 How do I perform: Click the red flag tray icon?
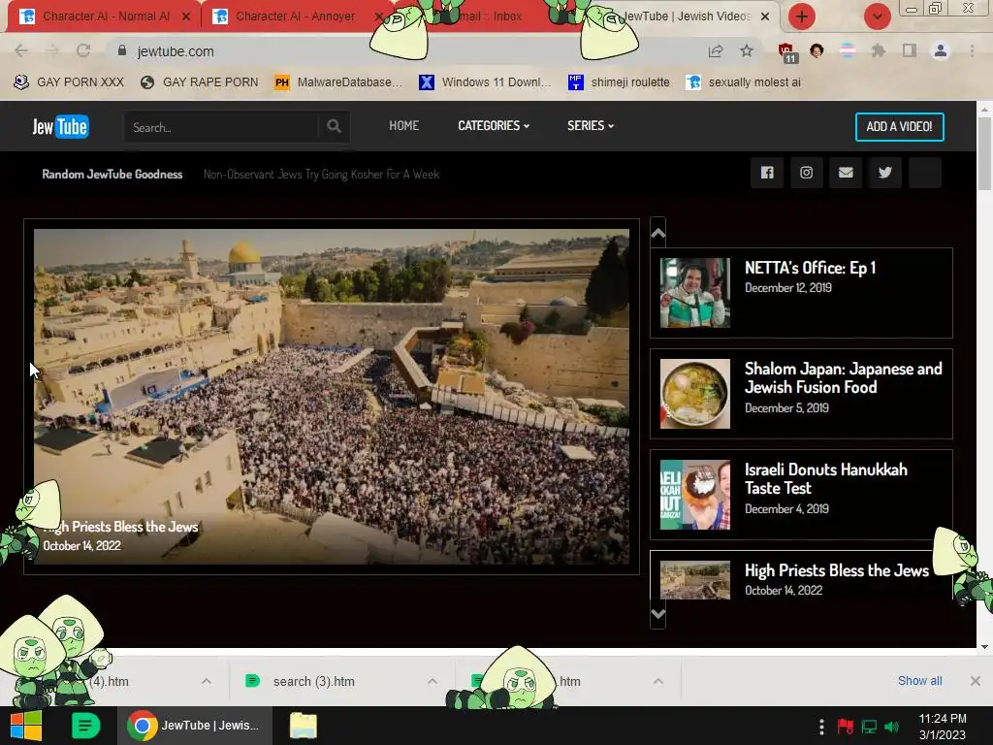click(845, 727)
